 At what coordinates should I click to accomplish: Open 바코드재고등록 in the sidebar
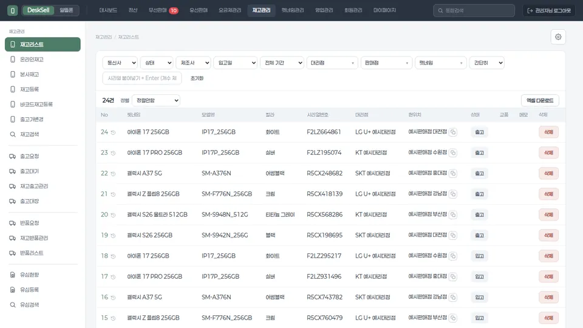(36, 104)
